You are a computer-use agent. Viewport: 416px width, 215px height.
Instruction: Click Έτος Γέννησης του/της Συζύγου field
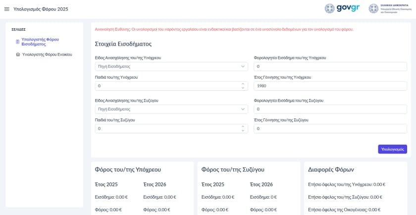pyautogui.click(x=330, y=128)
